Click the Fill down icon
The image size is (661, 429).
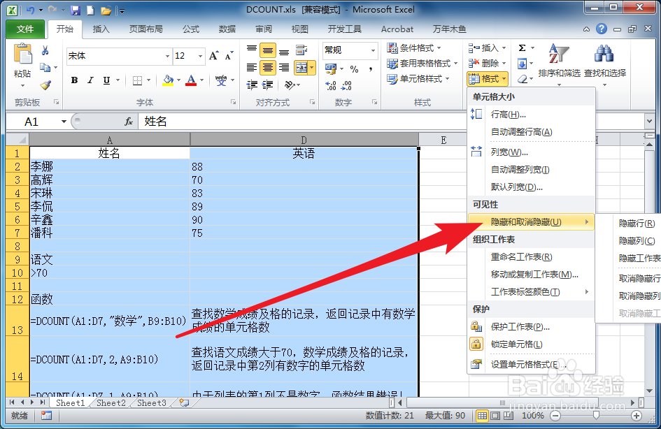pos(522,64)
